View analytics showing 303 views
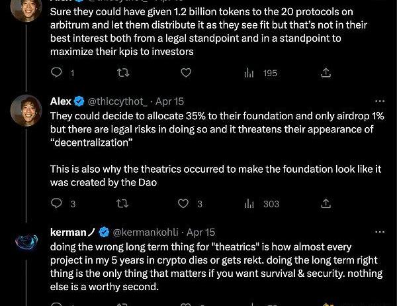This screenshot has height=306, width=397. coord(249,204)
